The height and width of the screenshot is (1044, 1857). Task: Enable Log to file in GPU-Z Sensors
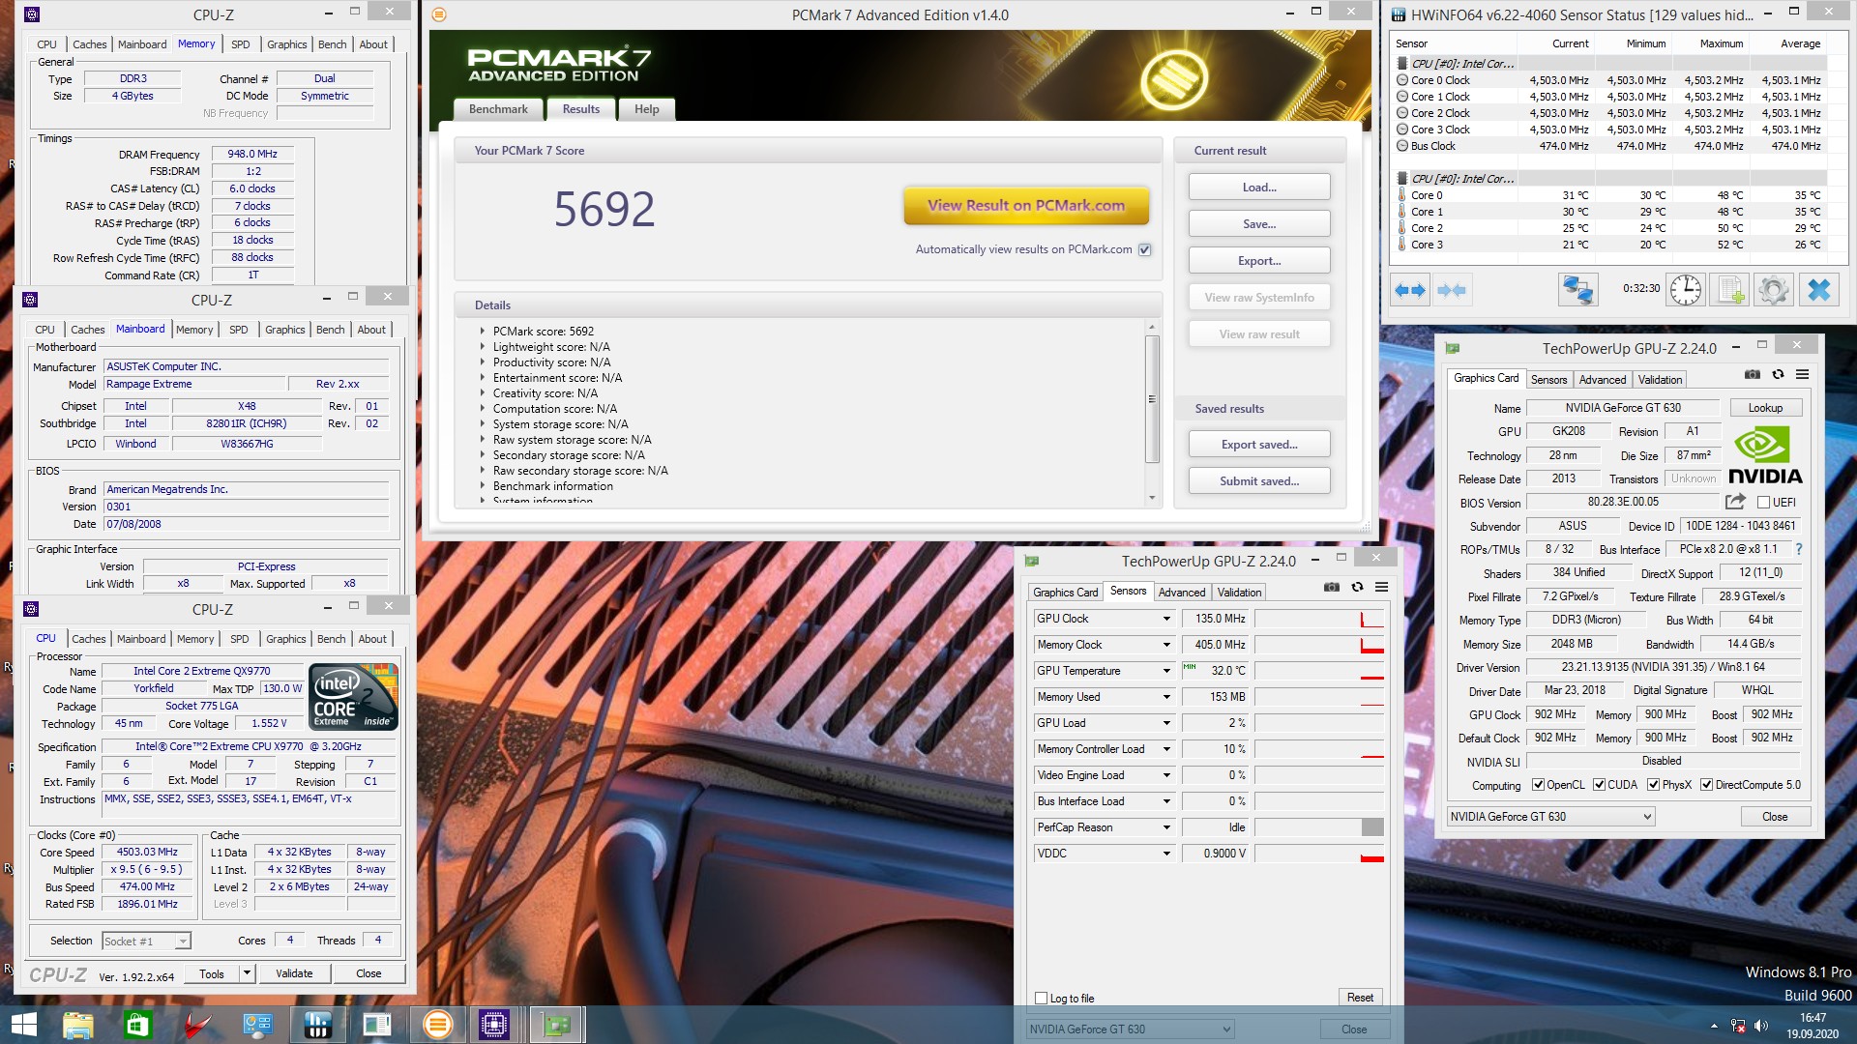[x=1042, y=999]
